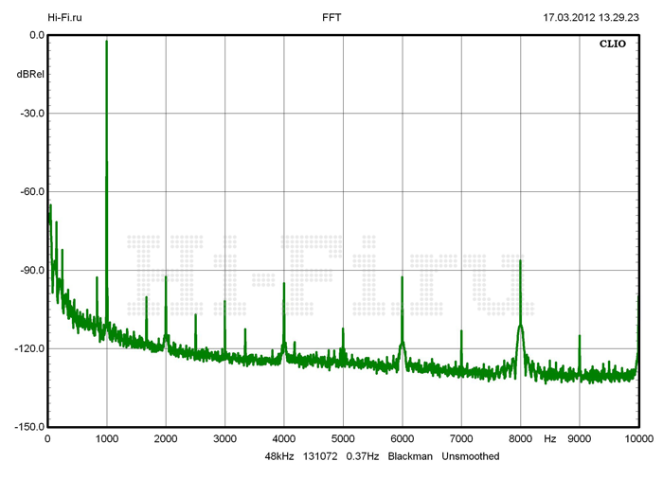The image size is (663, 497).
Task: Click the -120.0 label on the vertical axis
Action: click(x=29, y=348)
